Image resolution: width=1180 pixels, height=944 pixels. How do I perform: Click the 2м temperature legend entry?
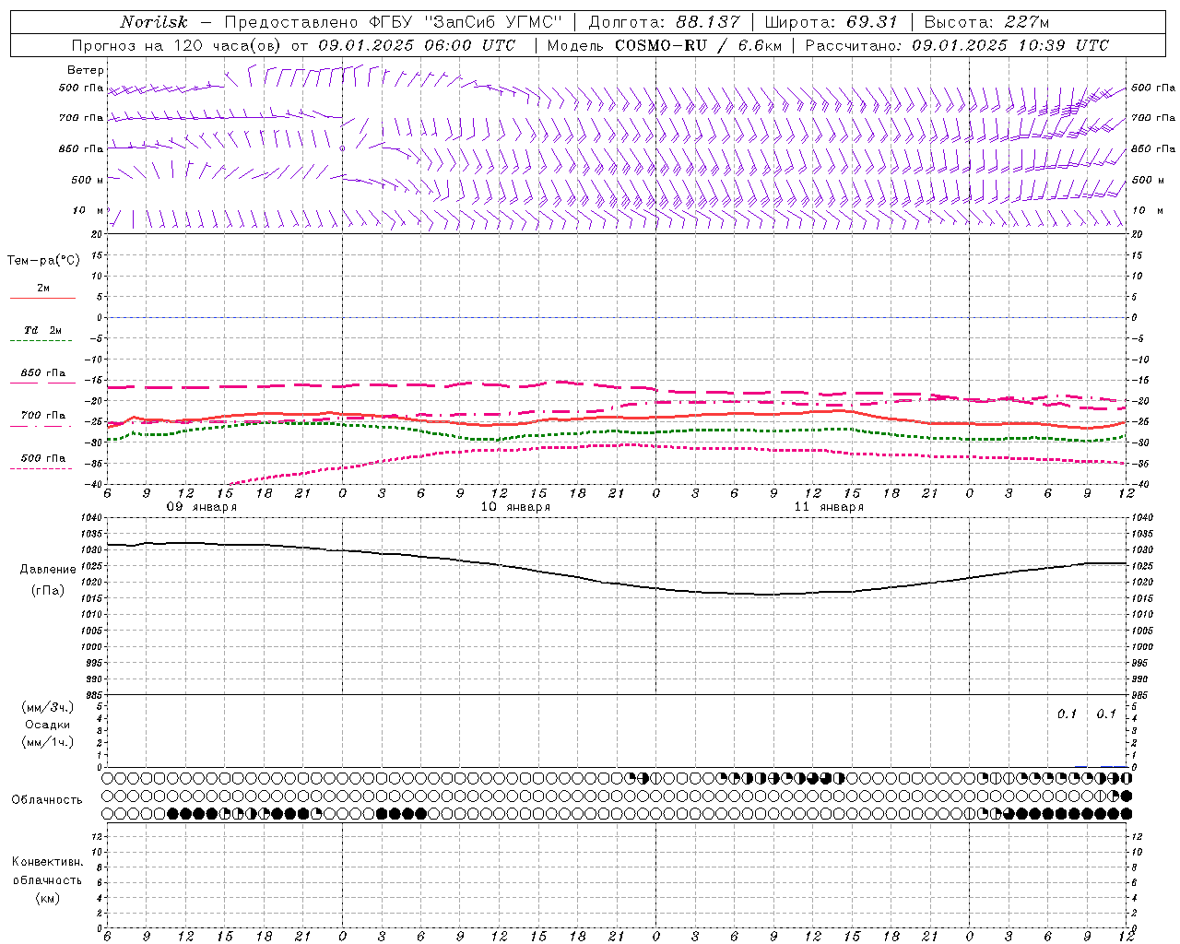pyautogui.click(x=42, y=288)
